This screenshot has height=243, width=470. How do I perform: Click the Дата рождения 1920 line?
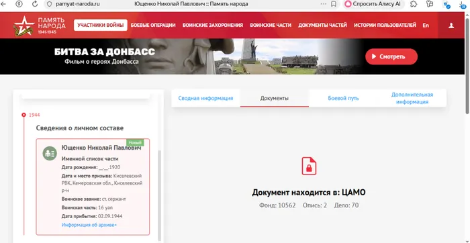[91, 167]
